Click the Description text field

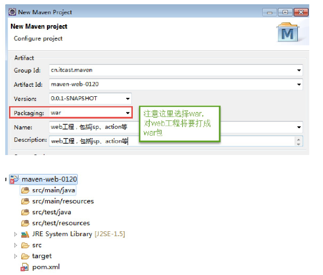click(x=175, y=141)
